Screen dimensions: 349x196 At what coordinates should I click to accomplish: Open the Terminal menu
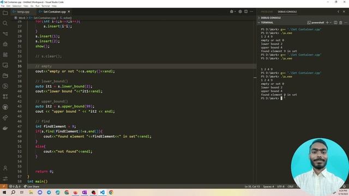pyautogui.click(x=46, y=6)
